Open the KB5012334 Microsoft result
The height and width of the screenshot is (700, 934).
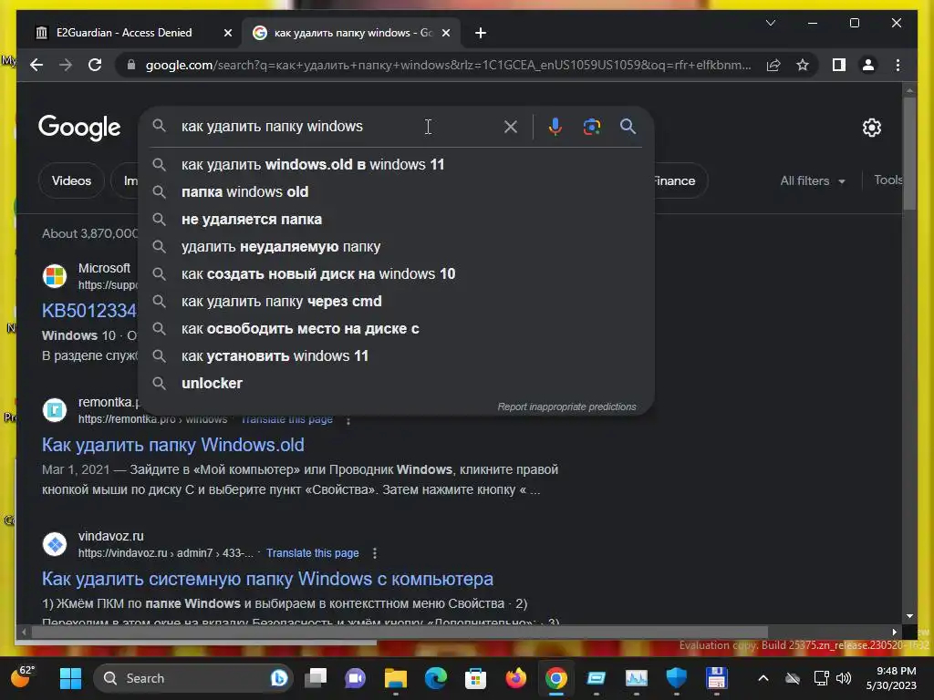(x=89, y=311)
